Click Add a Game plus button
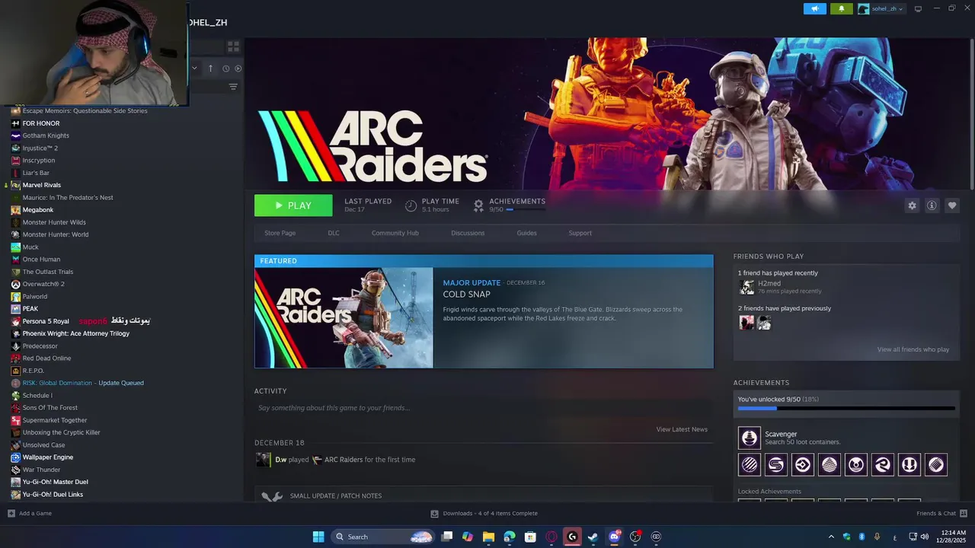 (11, 513)
